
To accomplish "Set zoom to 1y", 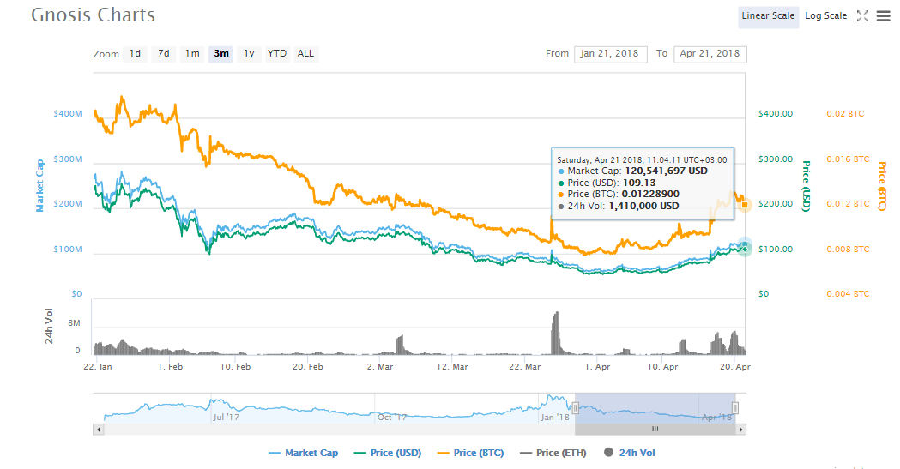I will (249, 53).
